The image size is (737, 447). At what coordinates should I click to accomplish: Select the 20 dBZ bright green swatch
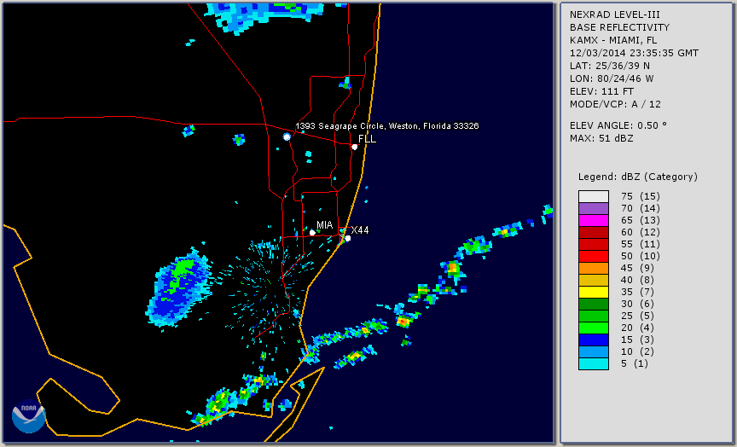[594, 328]
